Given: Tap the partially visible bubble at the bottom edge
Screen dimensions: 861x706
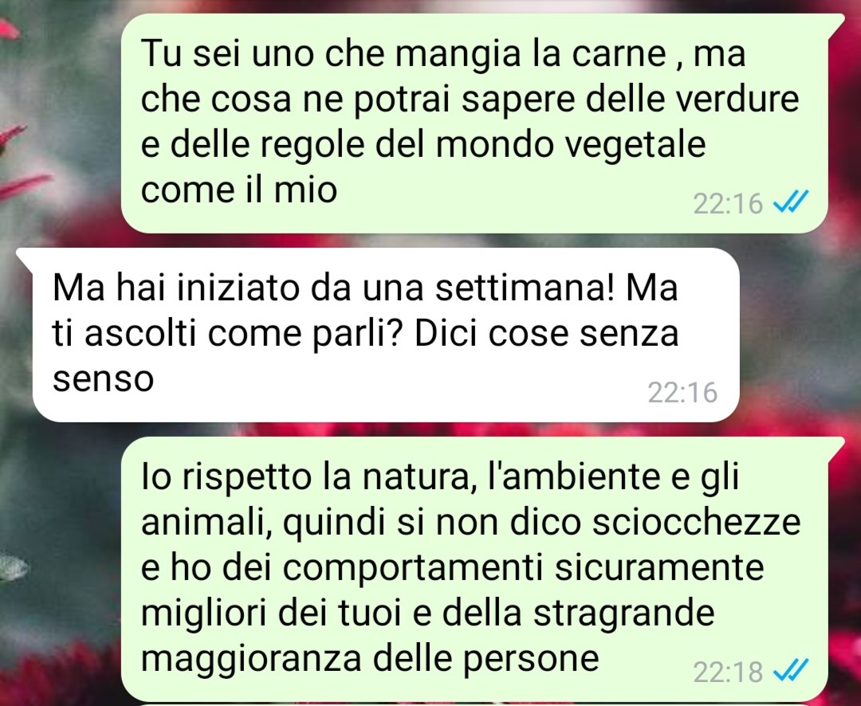Looking at the screenshot, I should click(x=474, y=704).
